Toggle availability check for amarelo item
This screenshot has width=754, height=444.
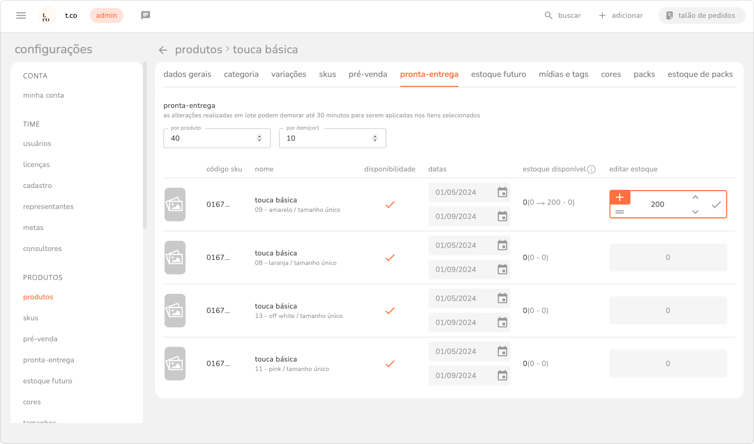(x=390, y=204)
